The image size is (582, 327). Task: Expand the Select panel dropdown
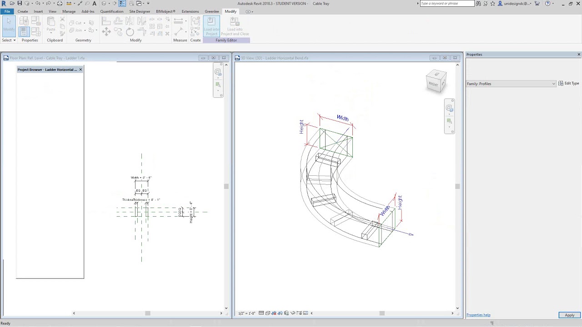[9, 40]
